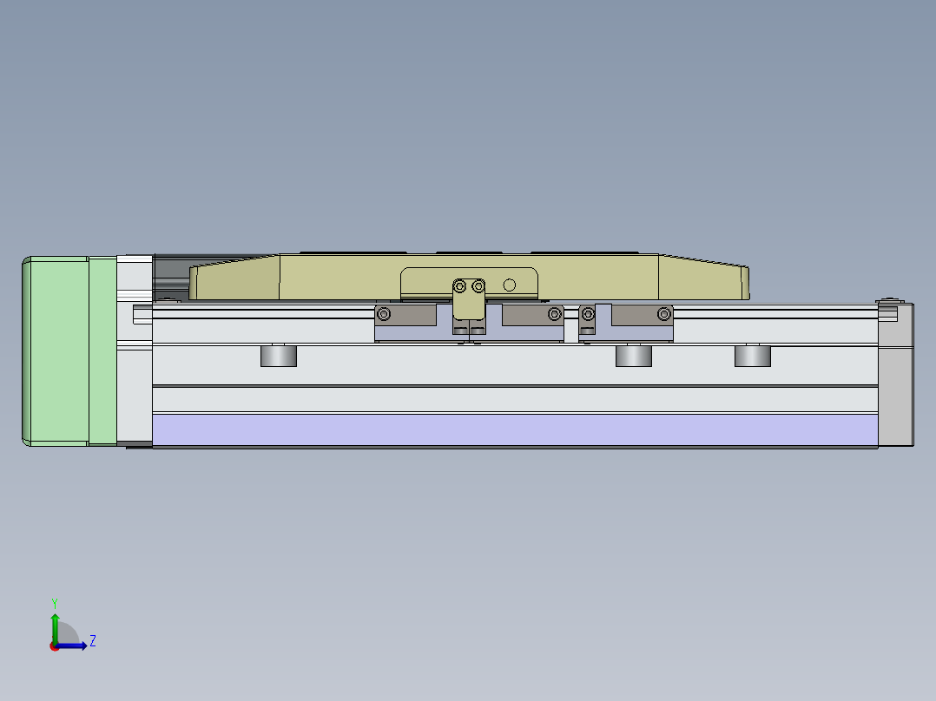
Task: Select the screw on the far-left sensor bracket
Action: point(384,314)
